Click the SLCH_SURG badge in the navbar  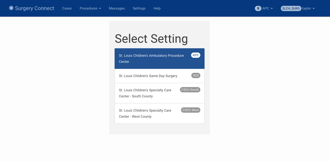click(x=291, y=8)
